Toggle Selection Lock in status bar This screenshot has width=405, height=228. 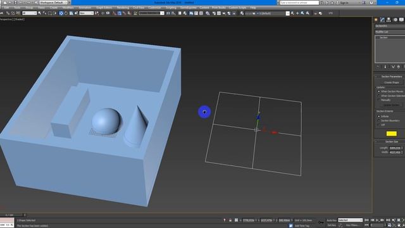[x=230, y=220]
